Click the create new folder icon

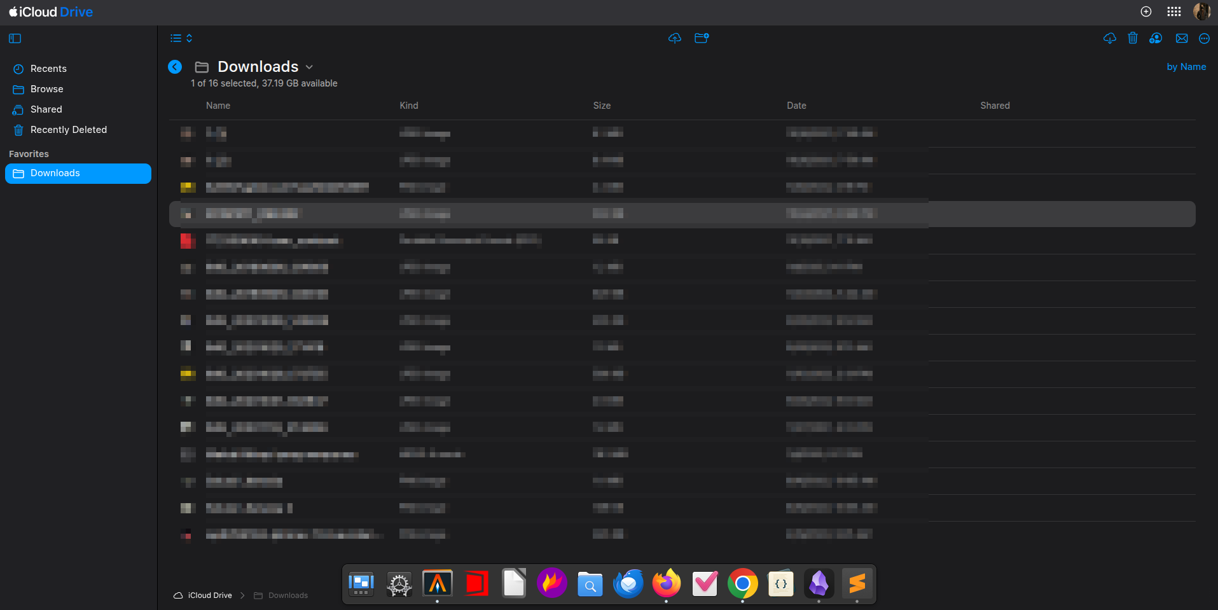pos(702,38)
